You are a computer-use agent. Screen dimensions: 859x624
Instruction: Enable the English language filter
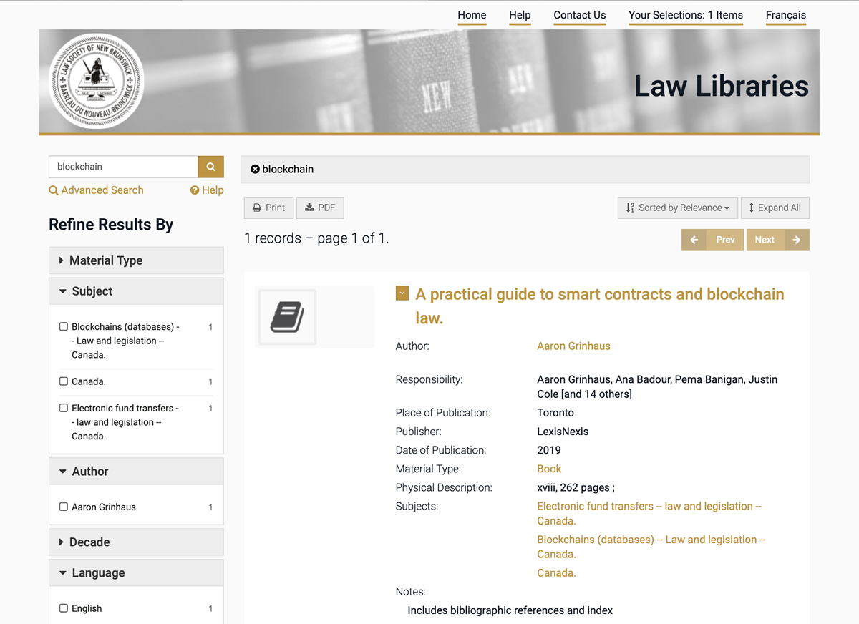[64, 608]
